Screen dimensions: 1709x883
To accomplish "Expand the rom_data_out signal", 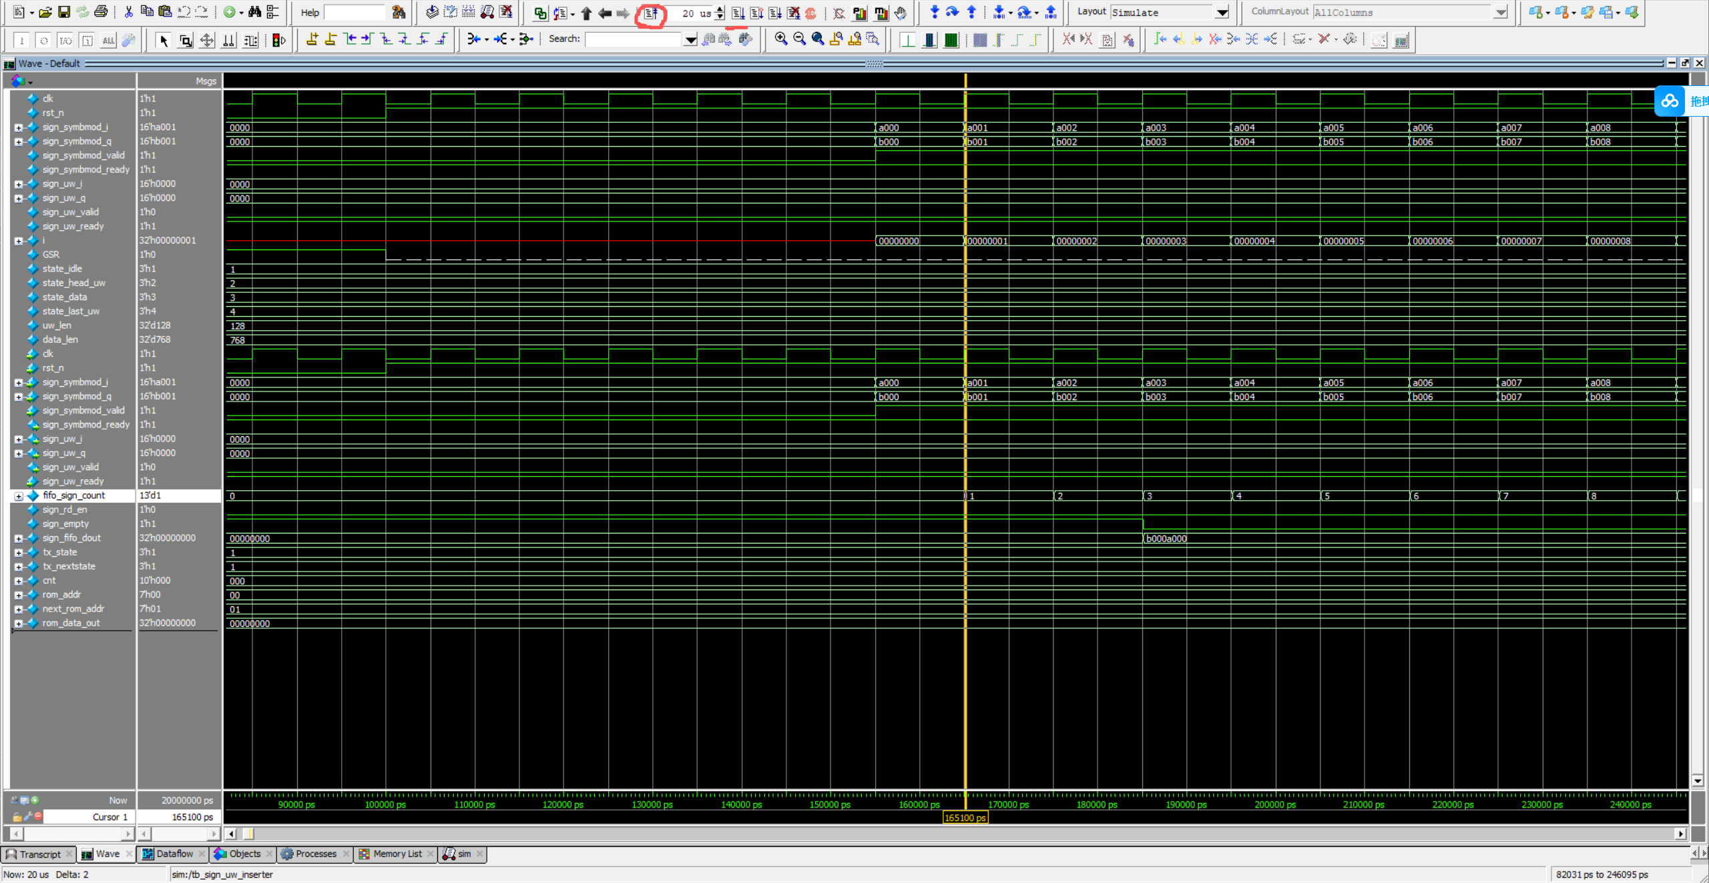I will [19, 624].
